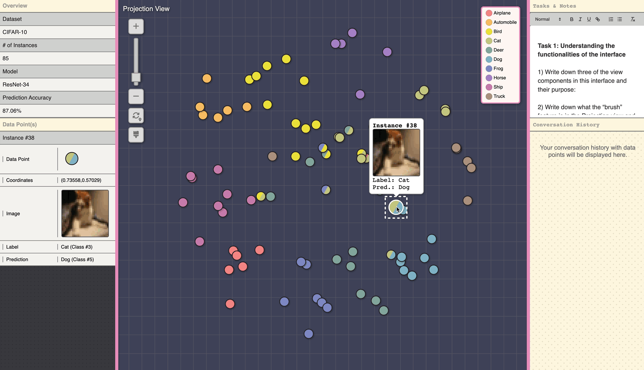Insert a hyperlink in notes

pyautogui.click(x=597, y=19)
